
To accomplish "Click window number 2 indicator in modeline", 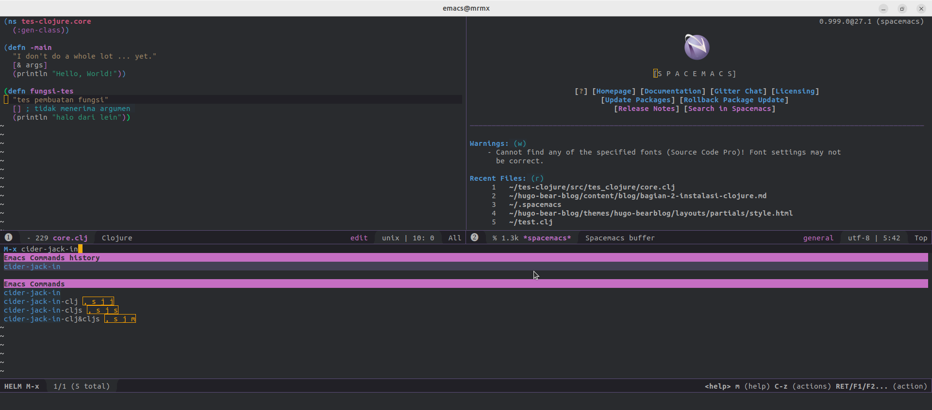I will (x=475, y=237).
